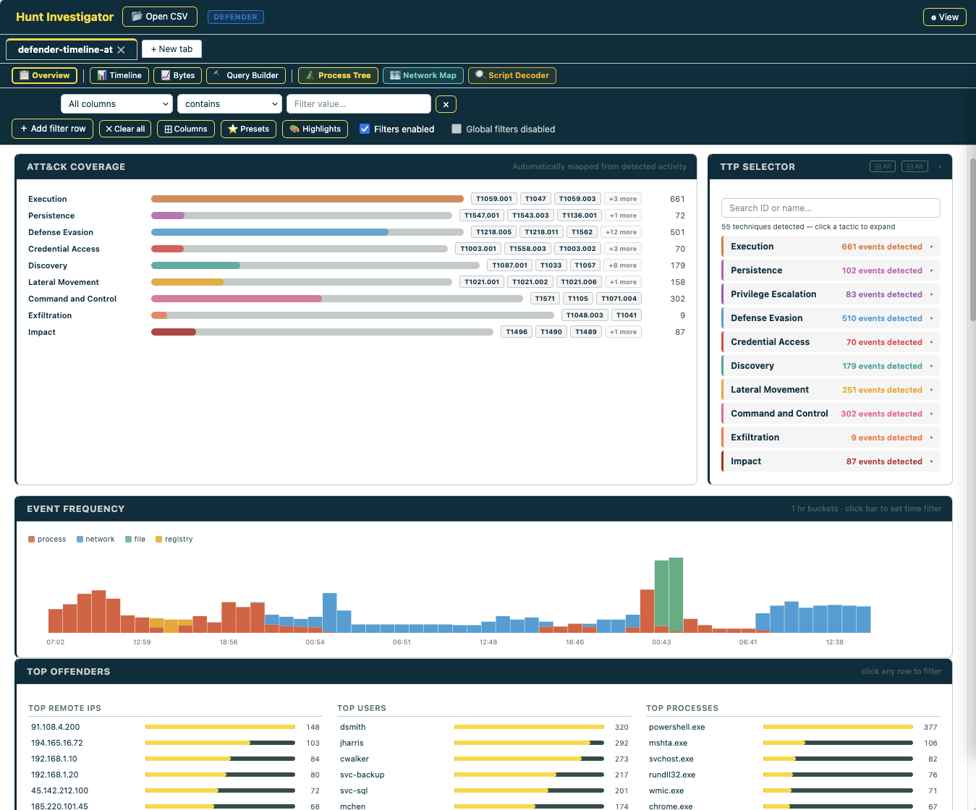Image resolution: width=976 pixels, height=810 pixels.
Task: Select technique chip T1218.011
Action: pos(542,232)
